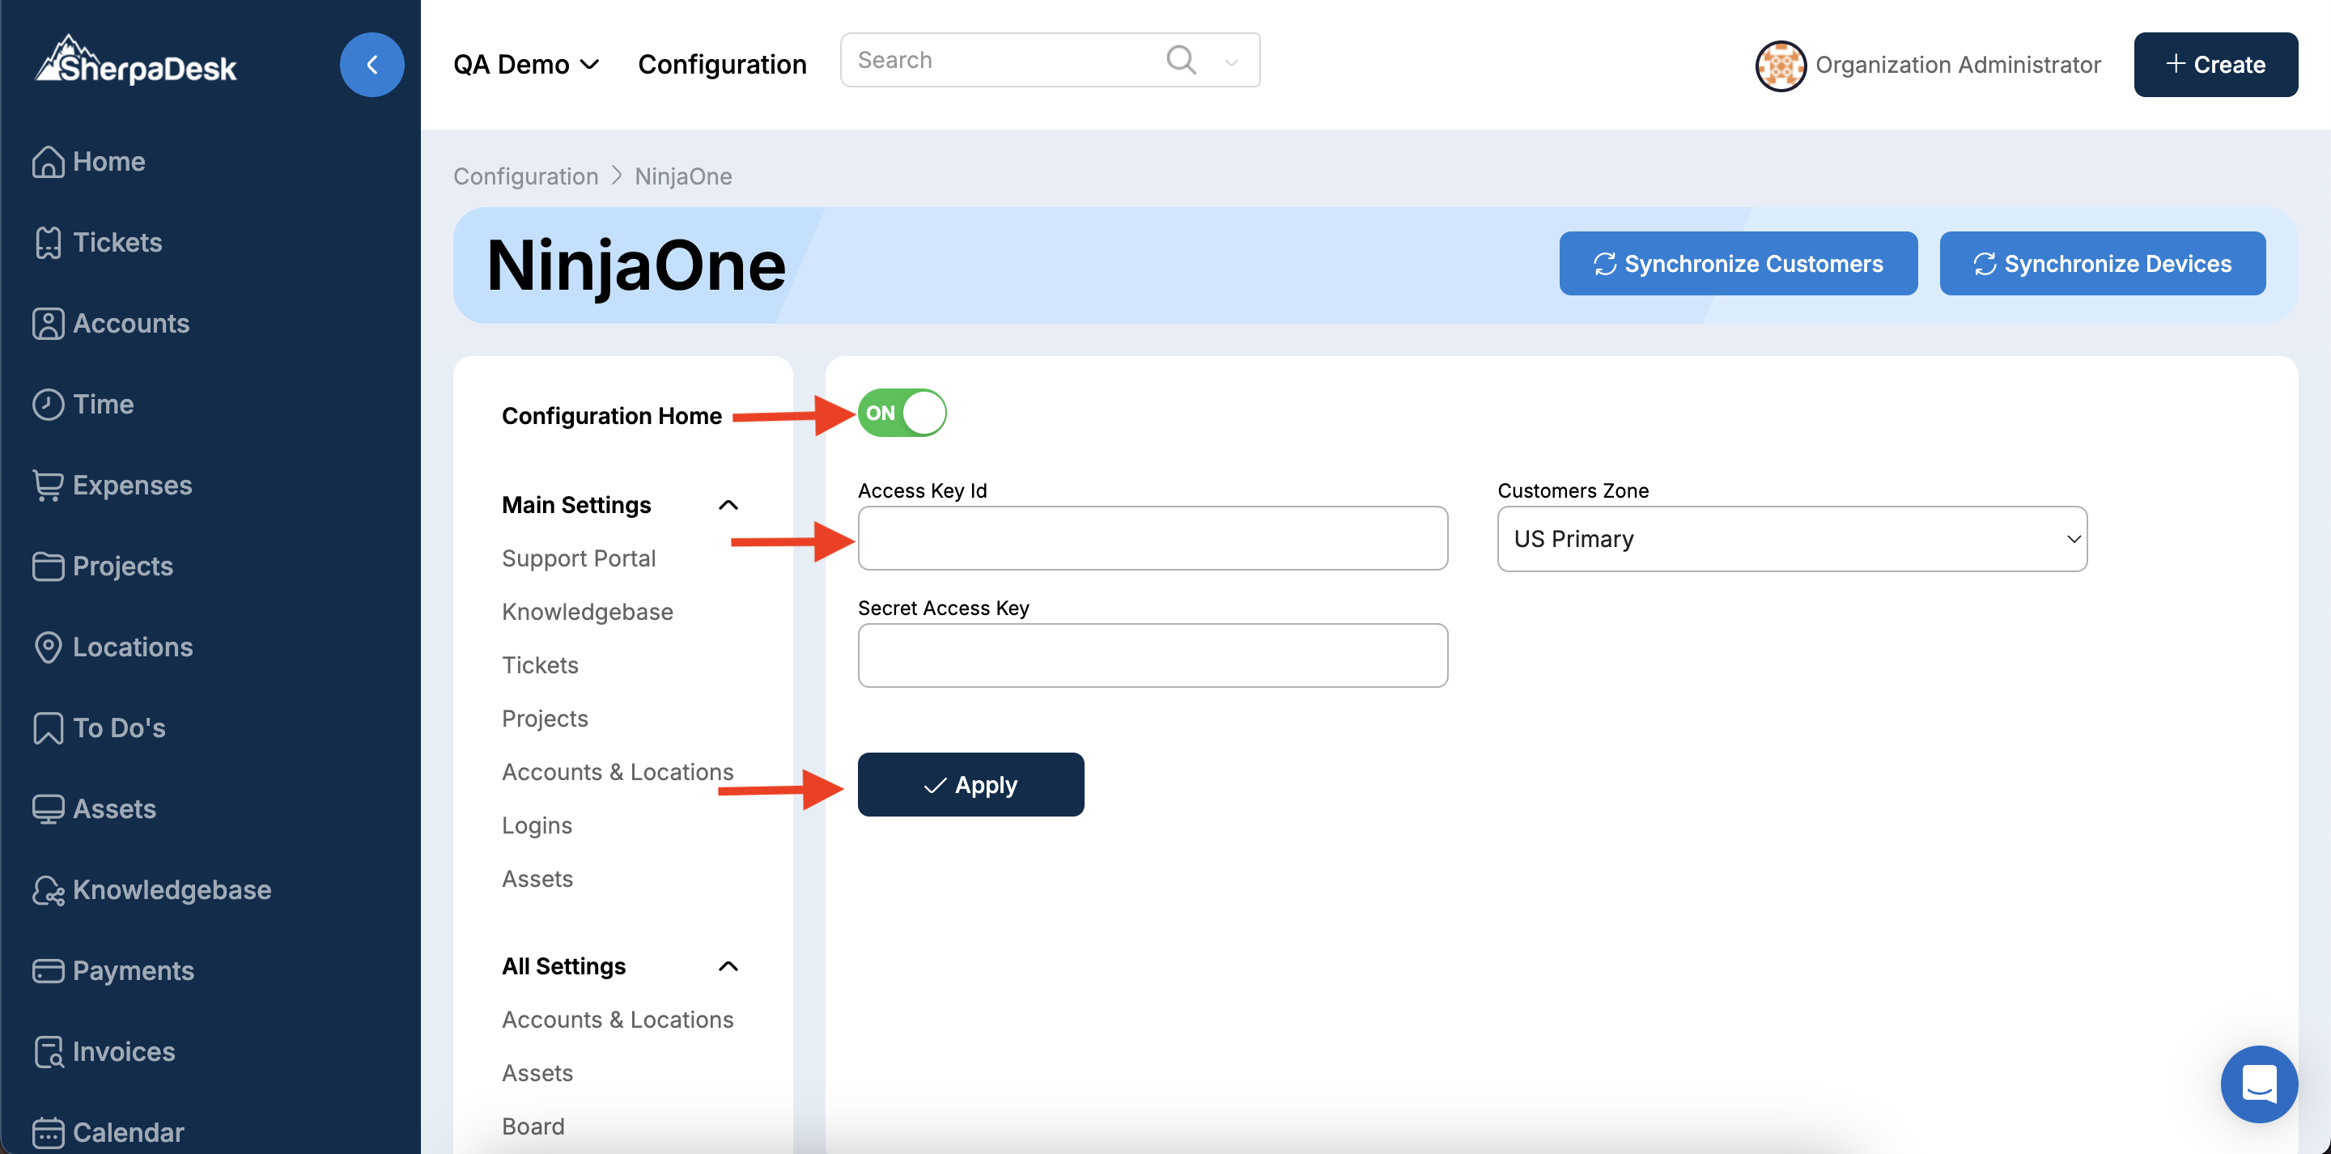Click the Secret Access Key field
This screenshot has height=1154, width=2331.
[1152, 655]
